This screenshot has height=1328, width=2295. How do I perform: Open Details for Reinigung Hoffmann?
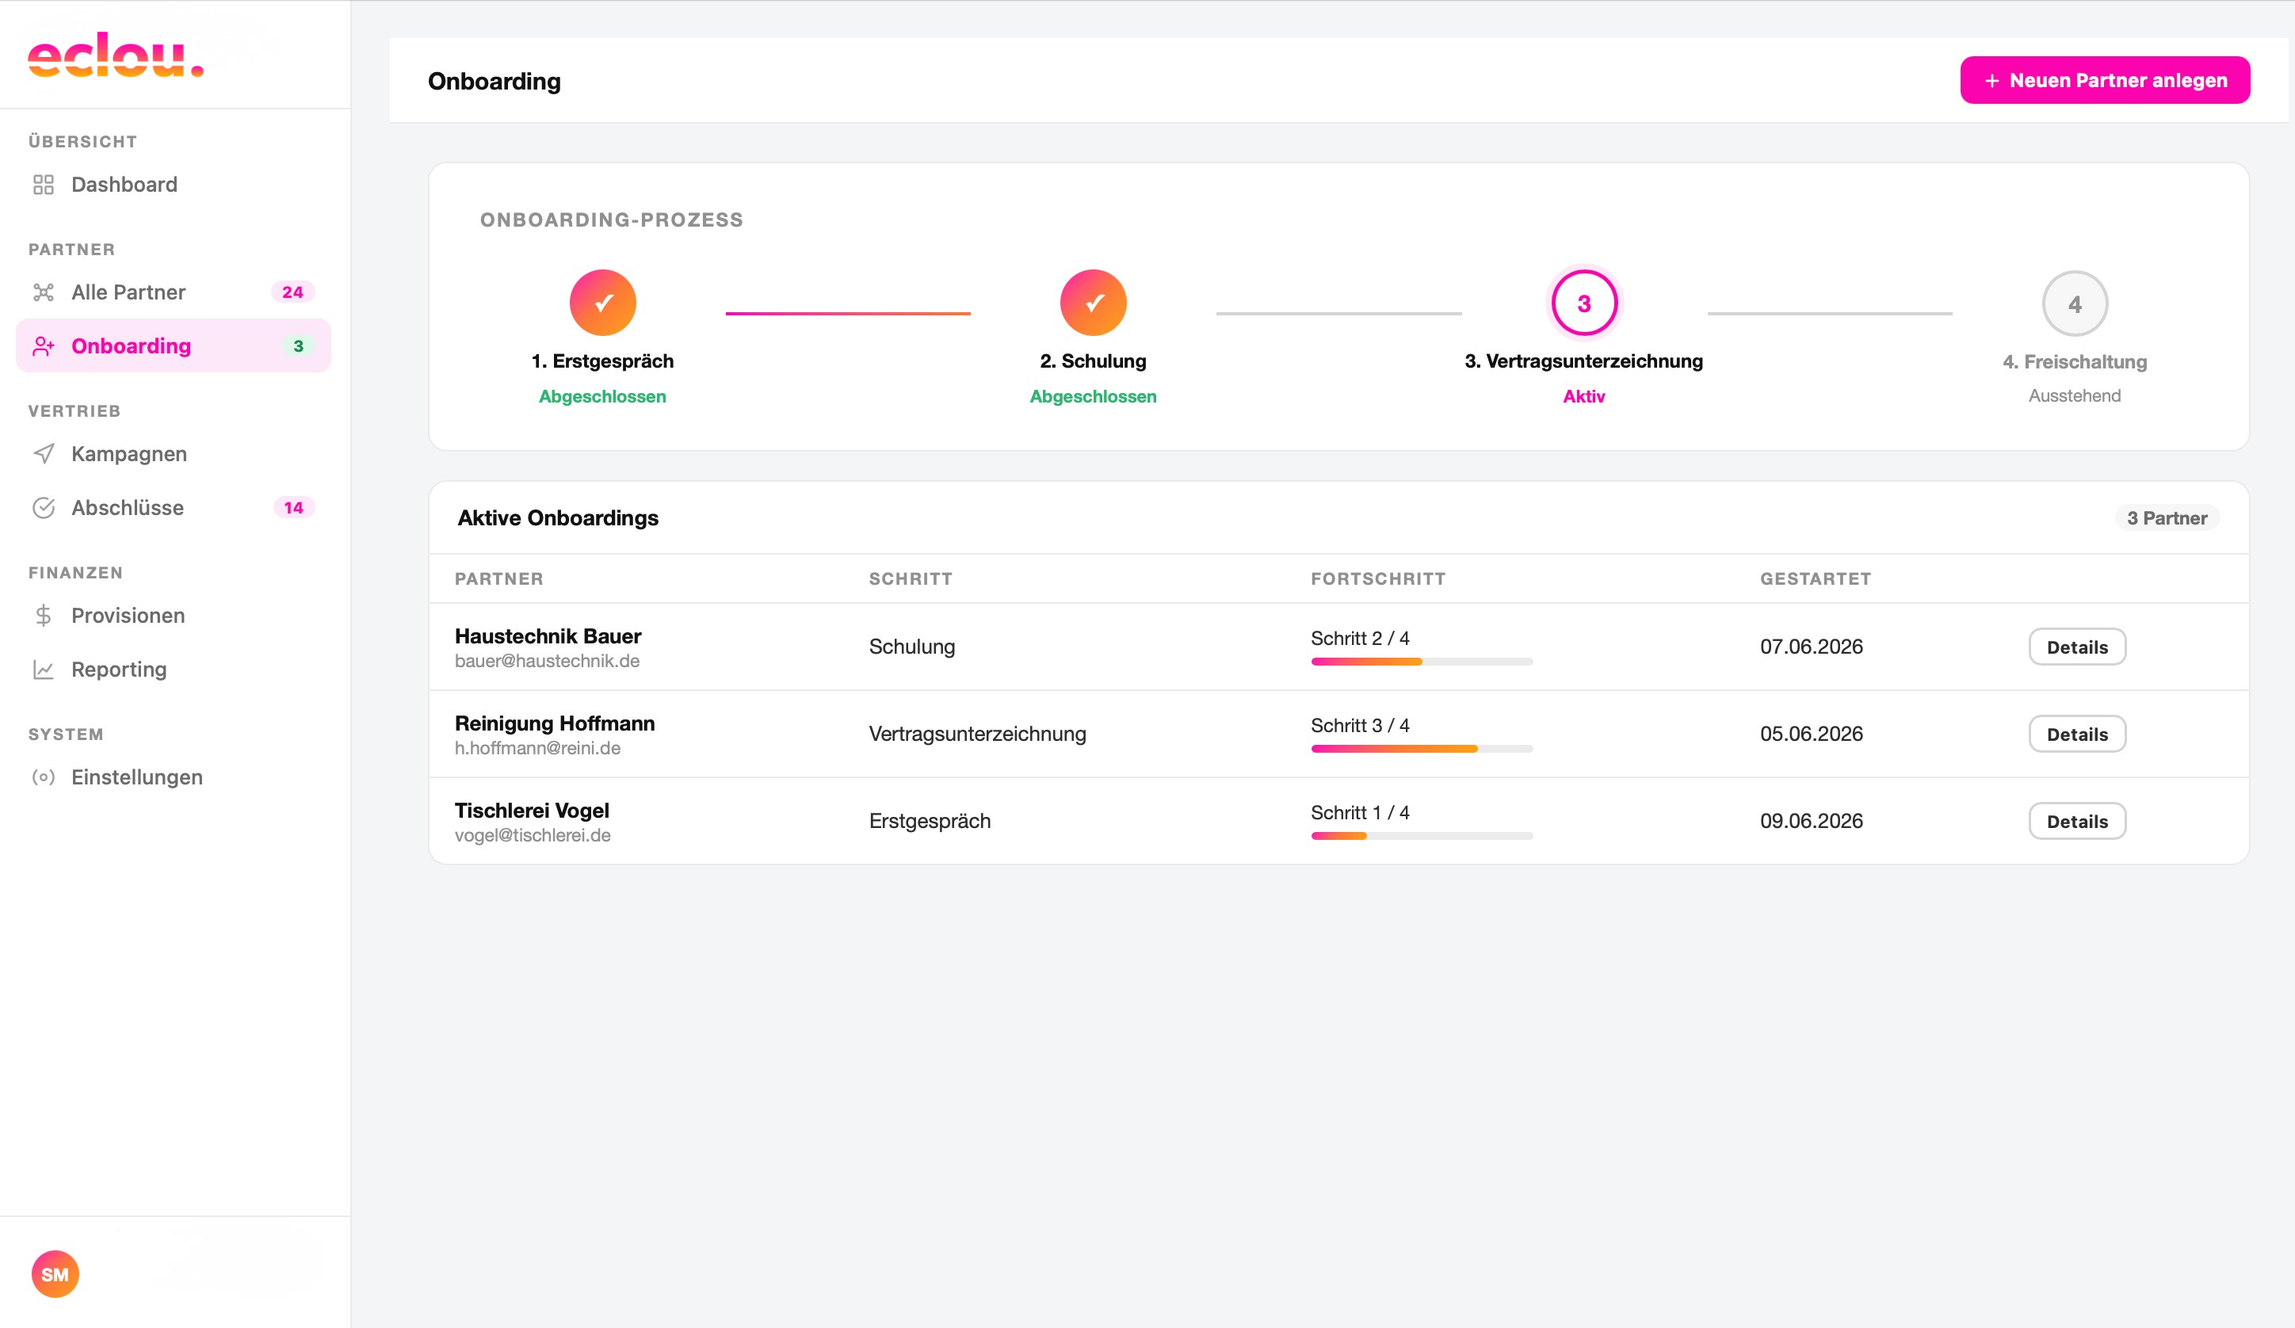[x=2076, y=735]
